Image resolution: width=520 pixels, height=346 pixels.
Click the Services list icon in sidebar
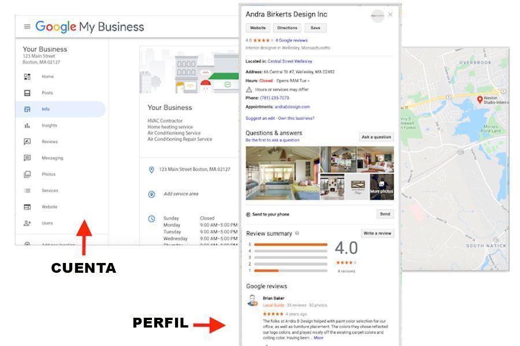27,190
